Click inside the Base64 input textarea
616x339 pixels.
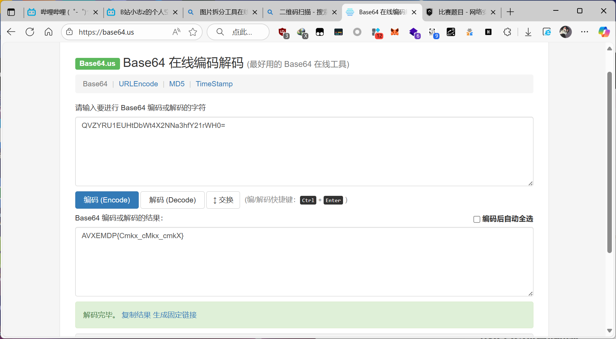[304, 151]
